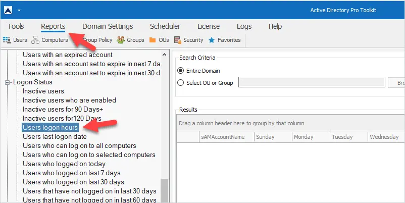Screen dimensions: 405x203
Task: Select 'Users with an expired account' report
Action: [68, 55]
